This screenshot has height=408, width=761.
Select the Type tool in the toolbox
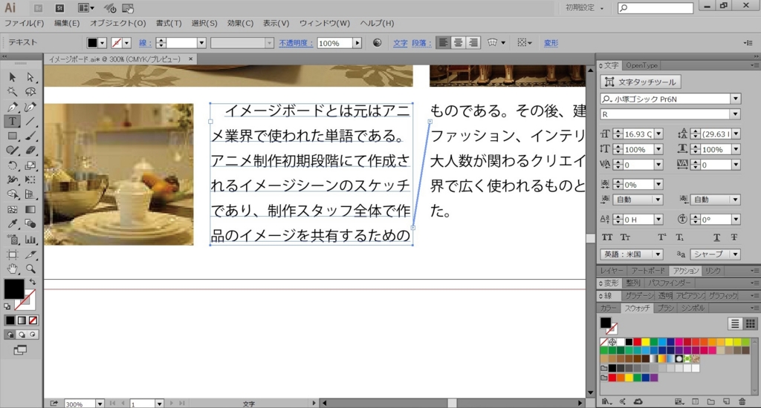13,121
